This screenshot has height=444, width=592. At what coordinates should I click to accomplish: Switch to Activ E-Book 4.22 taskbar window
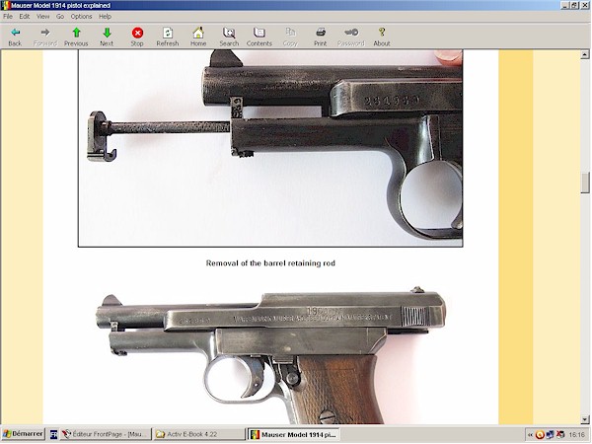[199, 434]
